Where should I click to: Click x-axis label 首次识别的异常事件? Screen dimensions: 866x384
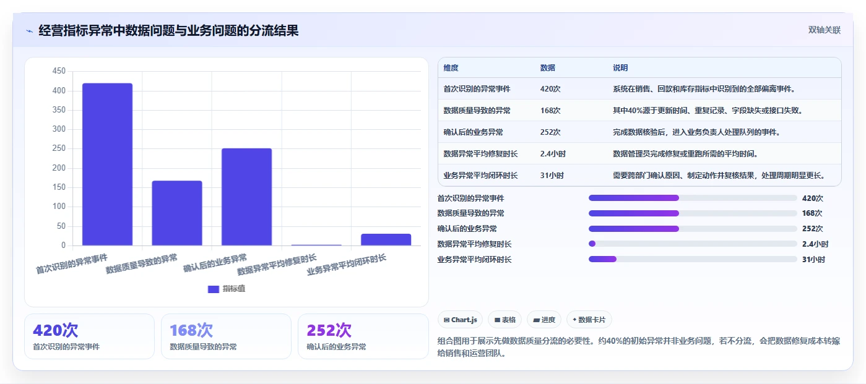[72, 263]
